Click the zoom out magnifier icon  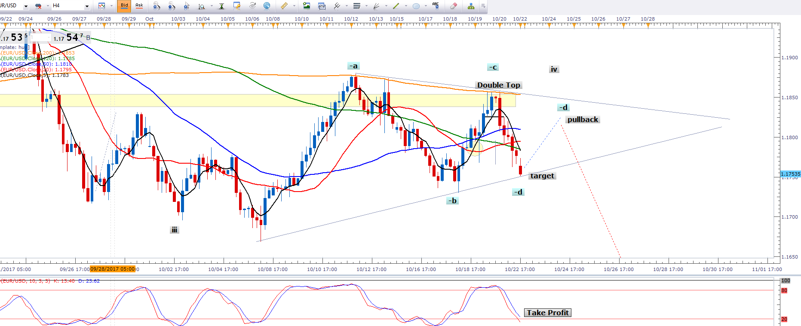click(x=172, y=6)
